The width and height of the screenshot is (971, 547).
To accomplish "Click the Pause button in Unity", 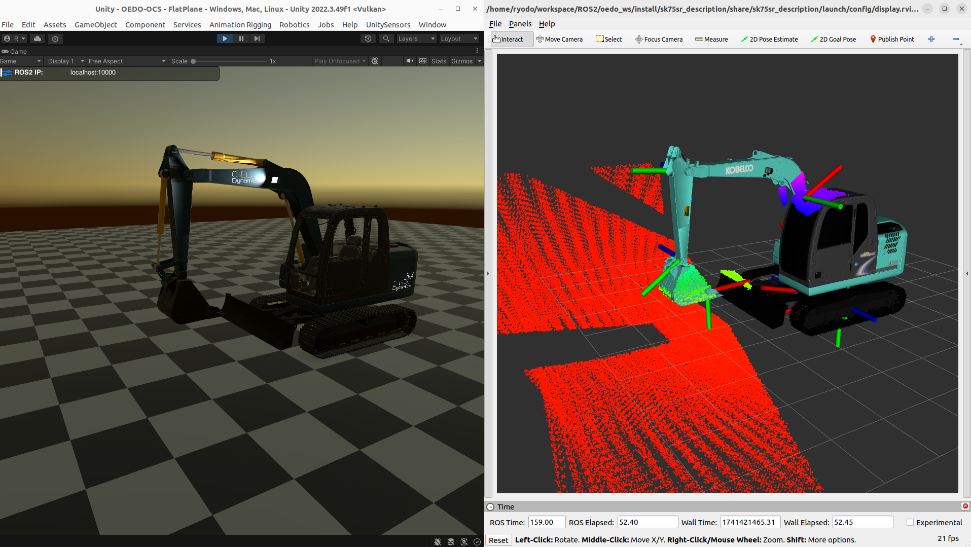I will [241, 39].
